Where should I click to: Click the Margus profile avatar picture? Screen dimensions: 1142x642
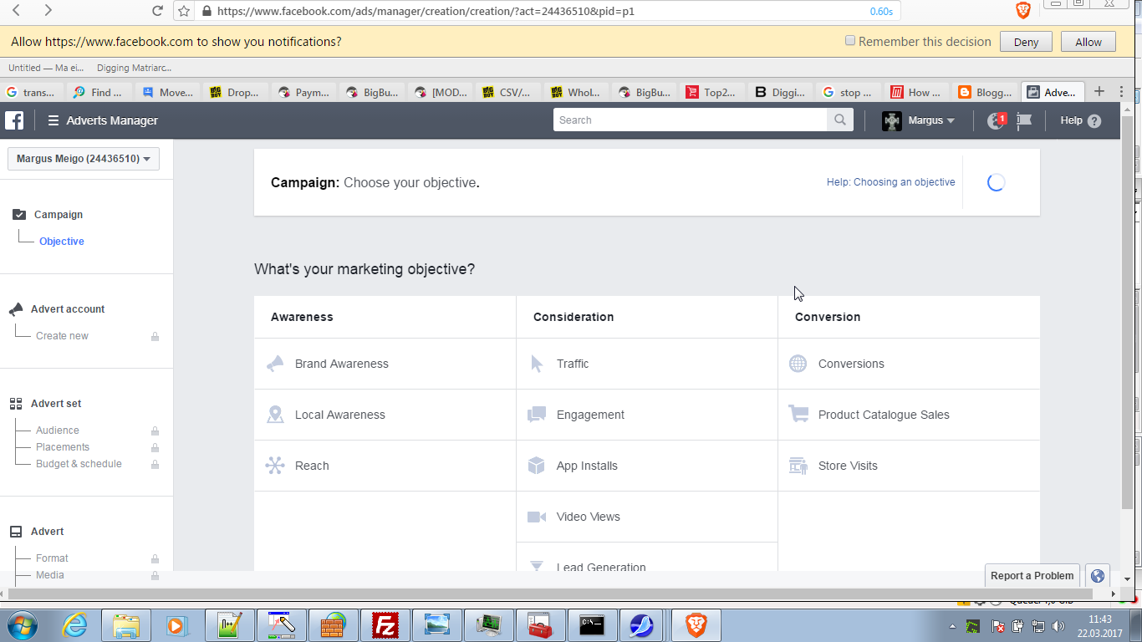coord(892,120)
